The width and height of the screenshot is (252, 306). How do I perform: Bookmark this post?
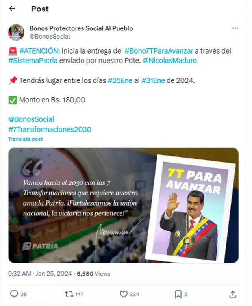(x=178, y=294)
